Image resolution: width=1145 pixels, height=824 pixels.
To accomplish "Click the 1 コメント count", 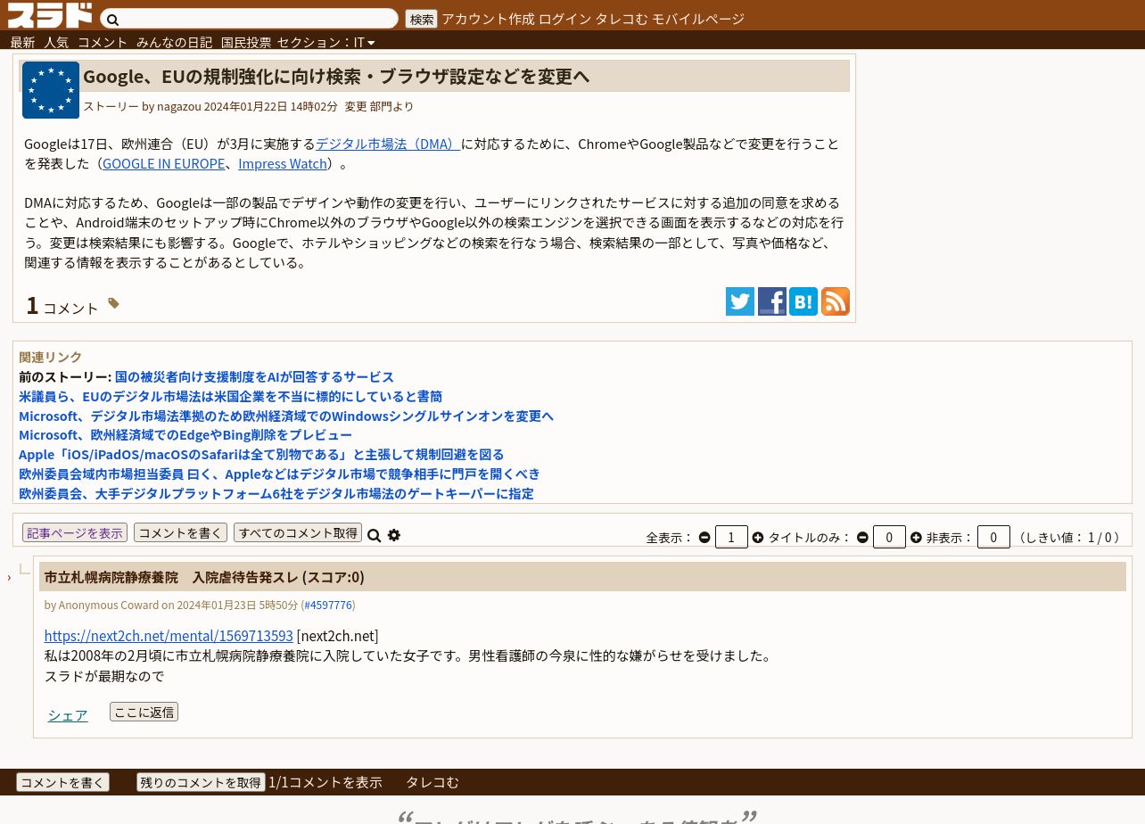I will [x=62, y=306].
